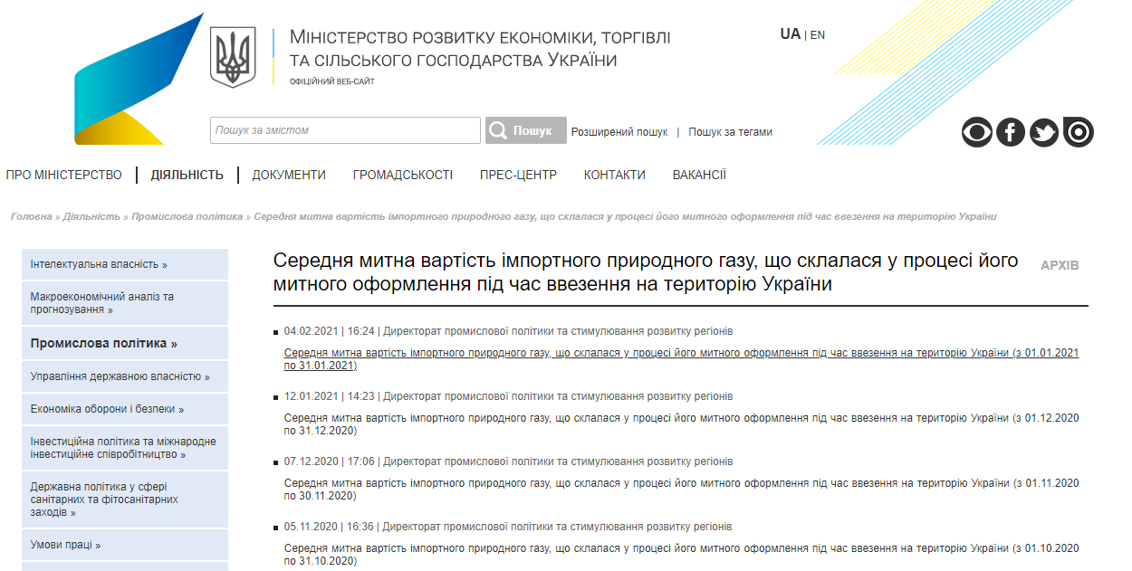
Task: Open the ПРЕС-ЦЕНТР menu item
Action: coord(518,175)
